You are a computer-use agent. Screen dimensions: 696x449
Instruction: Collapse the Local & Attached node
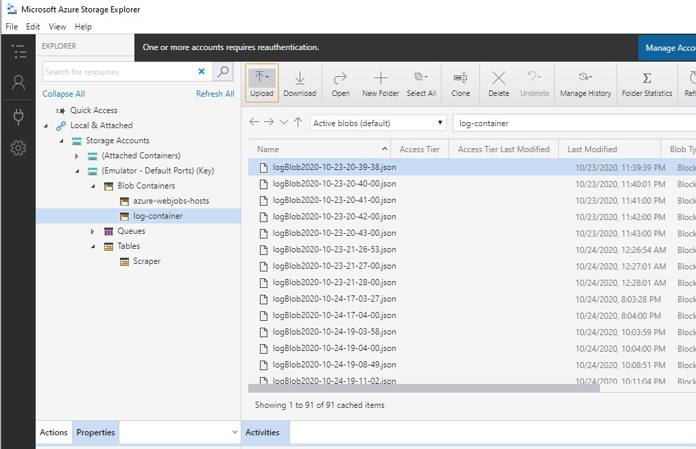tap(46, 125)
